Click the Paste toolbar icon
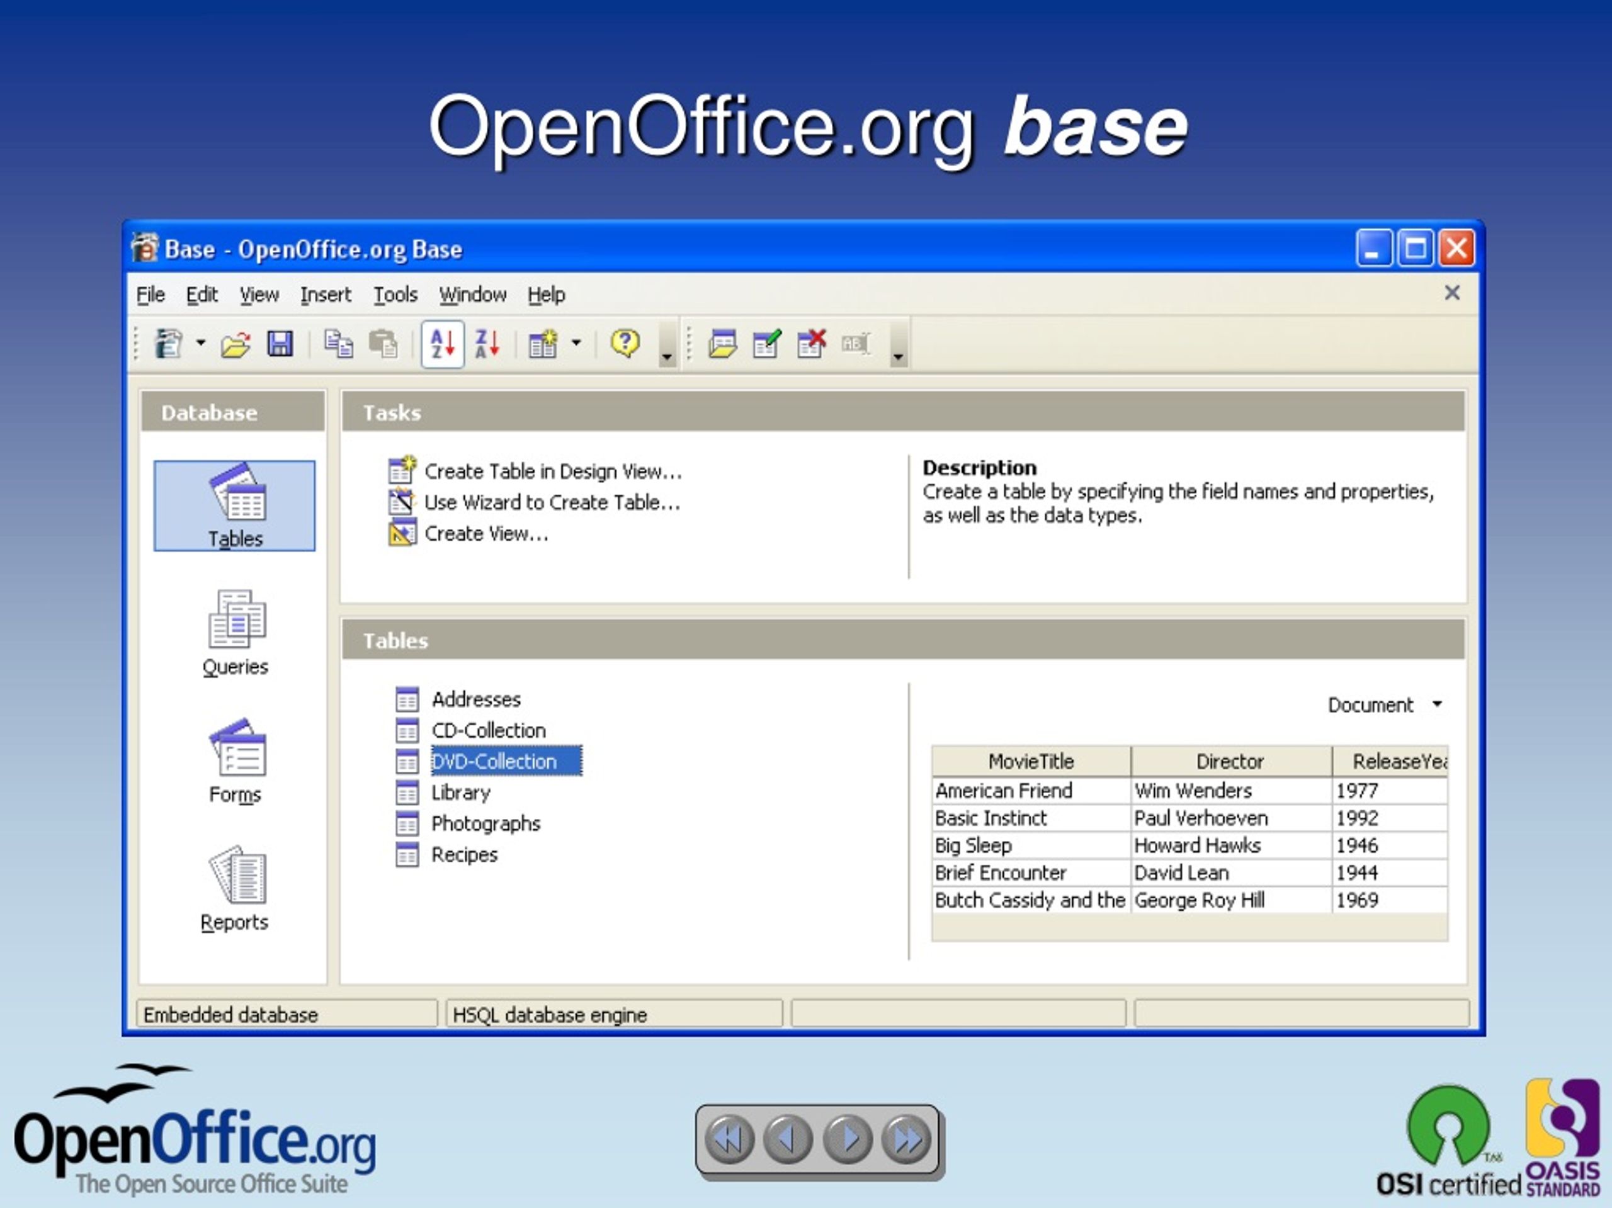This screenshot has height=1208, width=1612. tap(383, 343)
